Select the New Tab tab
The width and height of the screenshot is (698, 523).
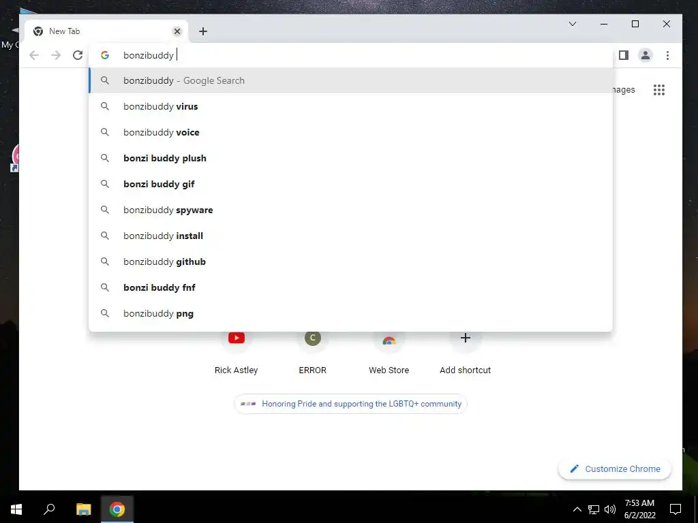(106, 31)
